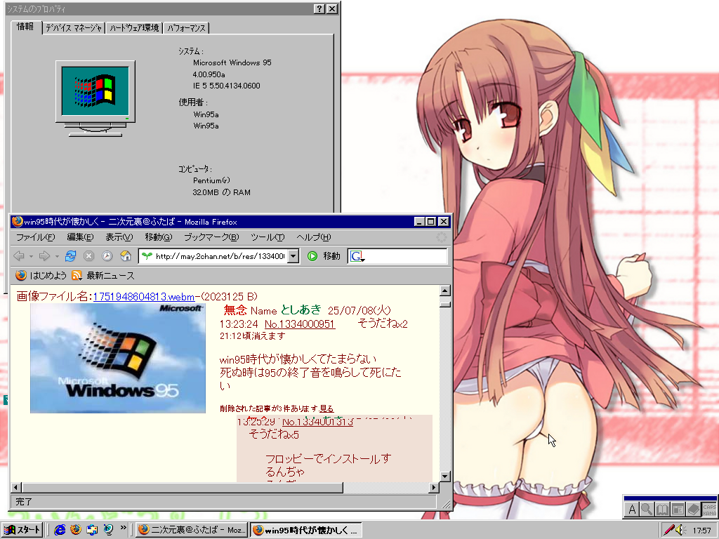The width and height of the screenshot is (719, 539).
Task: Click the vertical scrollbar down arrow
Action: point(444,477)
